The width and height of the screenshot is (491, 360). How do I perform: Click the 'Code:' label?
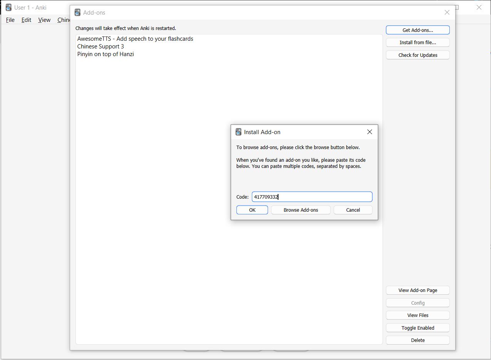[x=243, y=197]
